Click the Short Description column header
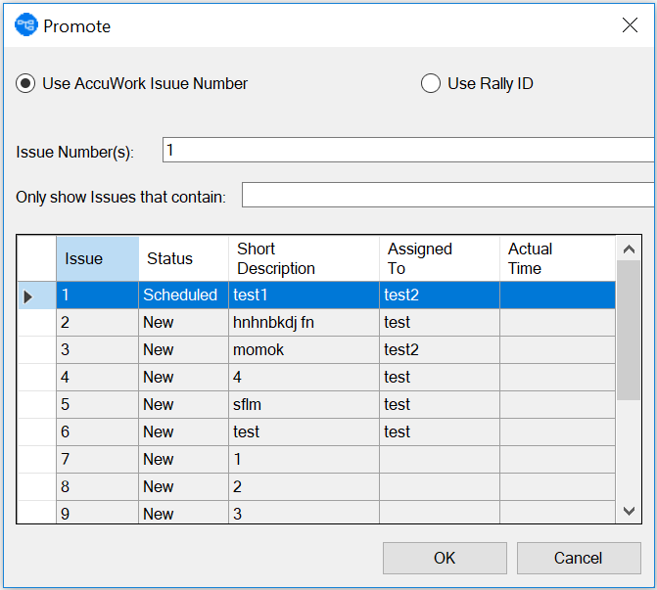 click(x=304, y=259)
